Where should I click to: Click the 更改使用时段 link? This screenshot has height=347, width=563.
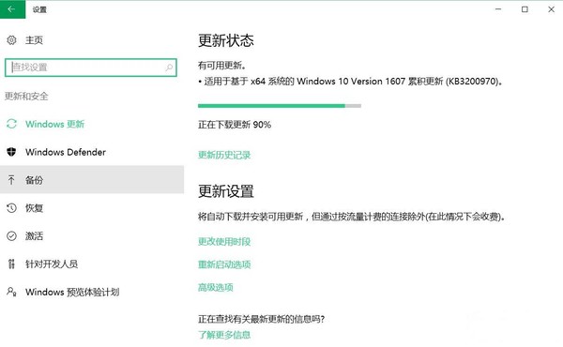coord(224,242)
